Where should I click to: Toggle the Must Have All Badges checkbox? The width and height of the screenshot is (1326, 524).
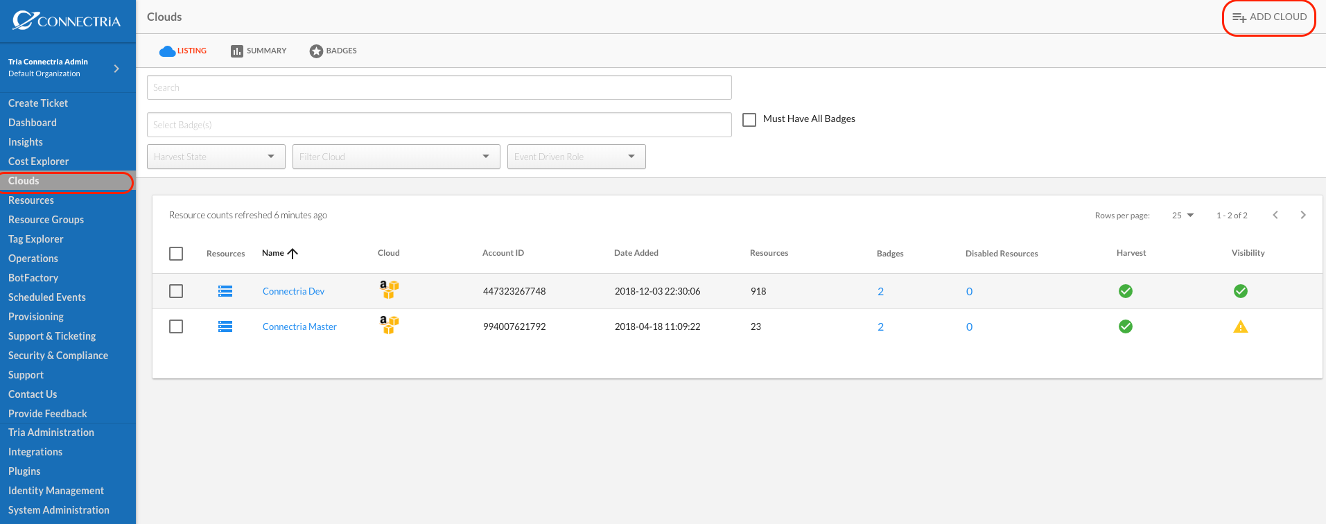(x=749, y=119)
